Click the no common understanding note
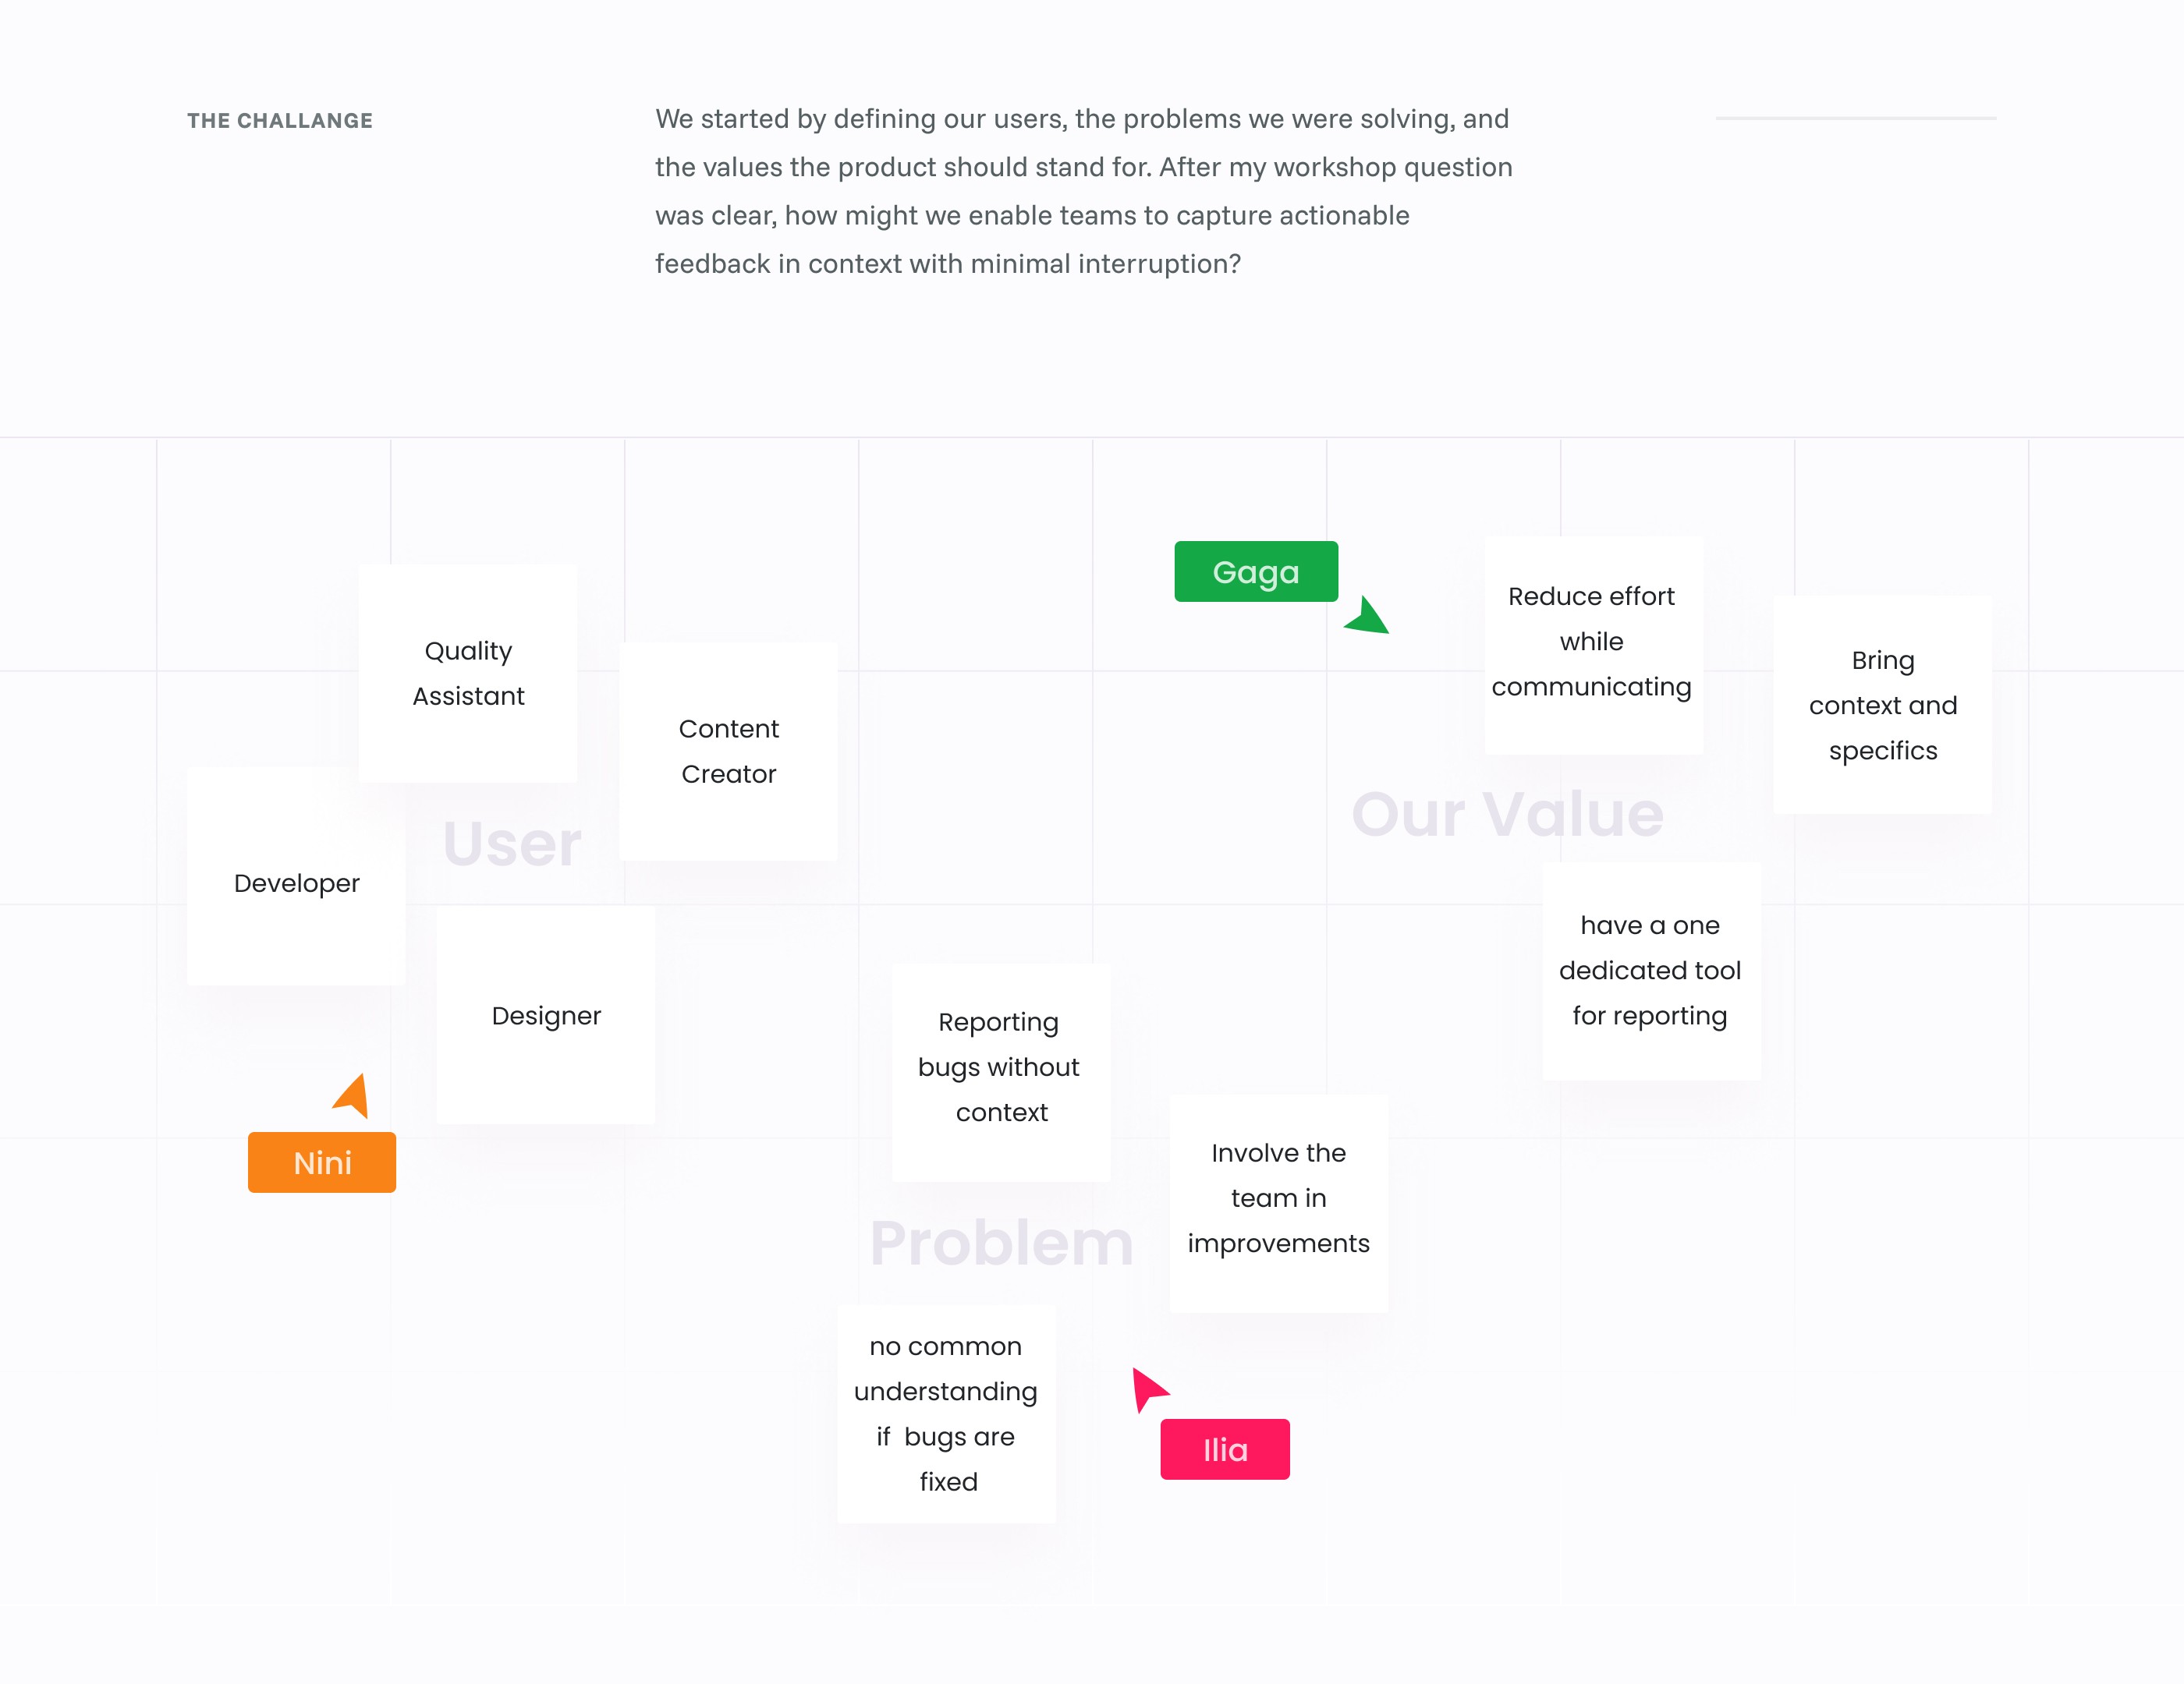This screenshot has height=1684, width=2184. (x=946, y=1414)
